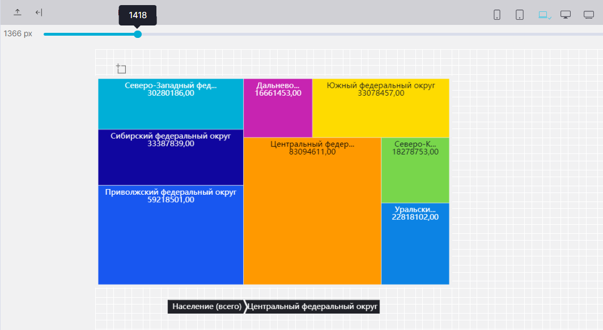Select the laptop device preview icon
603x330 pixels.
(x=544, y=15)
